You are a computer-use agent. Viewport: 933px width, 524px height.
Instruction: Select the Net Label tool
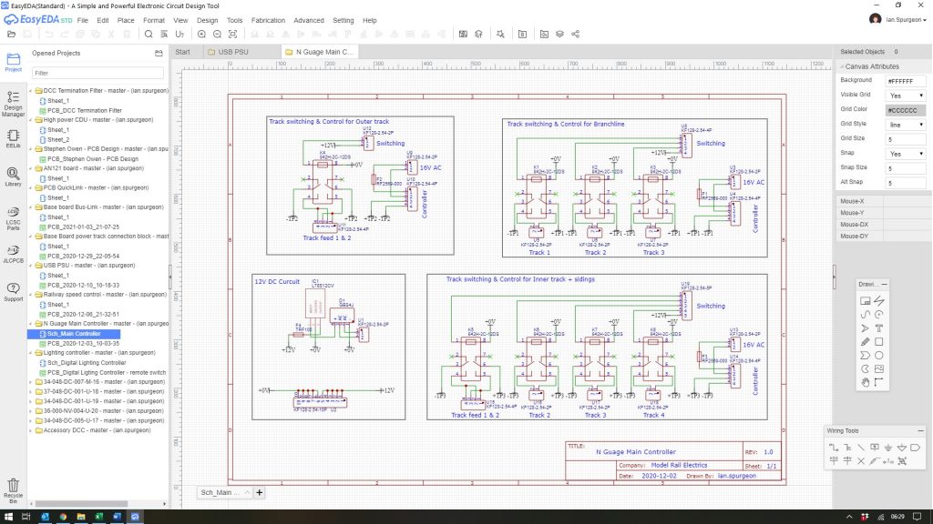874,448
